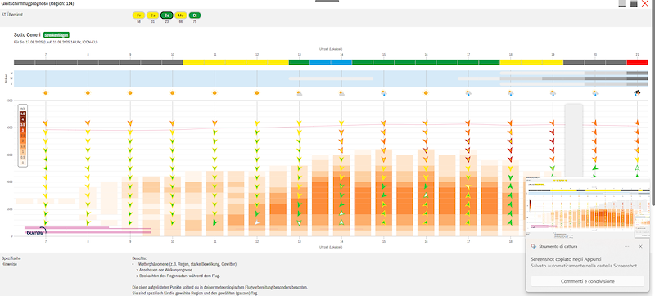The width and height of the screenshot is (655, 296).
Task: Click the Sotto Ceneri region title
Action: [x=27, y=35]
